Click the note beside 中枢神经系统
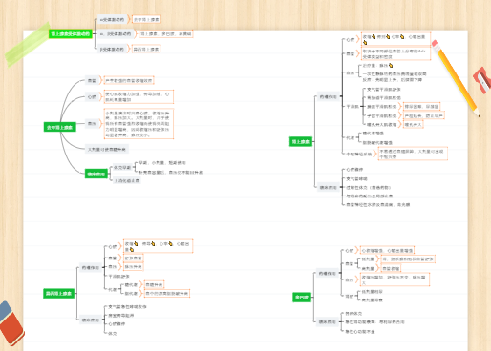Viewport: 491px width, 351px height. pos(413,154)
